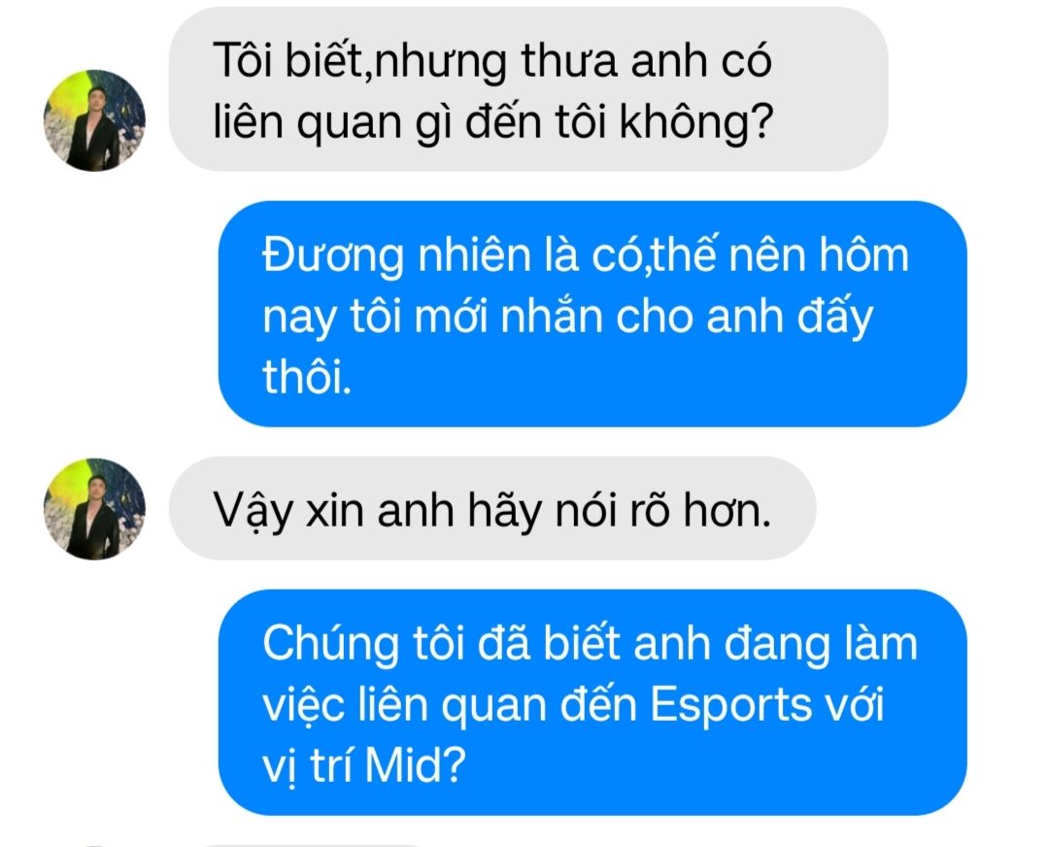Open sender avatar beside "Tôi biết" message
Image resolution: width=1049 pixels, height=847 pixels.
(x=94, y=120)
